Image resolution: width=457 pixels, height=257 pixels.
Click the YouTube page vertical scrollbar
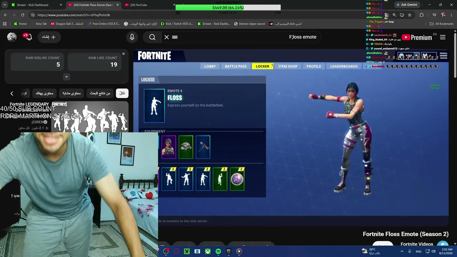pyautogui.click(x=455, y=55)
